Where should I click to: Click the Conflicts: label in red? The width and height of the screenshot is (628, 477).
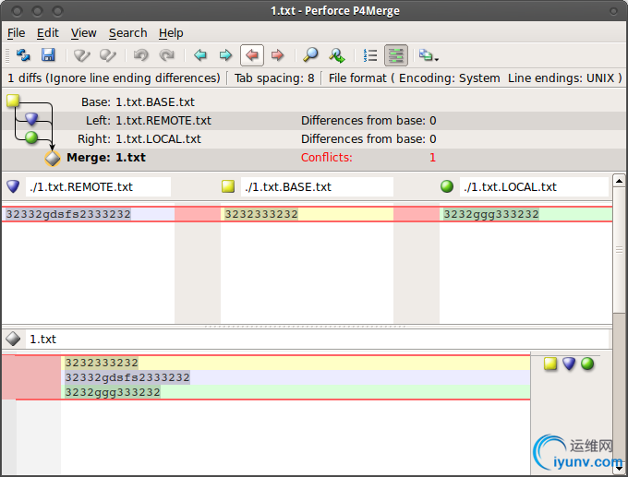[326, 157]
